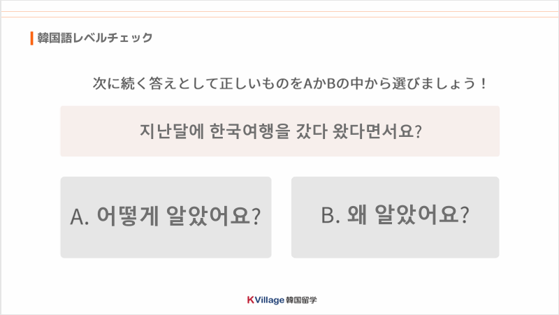559x315 pixels.
Task: Choose answer A 어떻게 알았어요?
Action: click(x=166, y=217)
